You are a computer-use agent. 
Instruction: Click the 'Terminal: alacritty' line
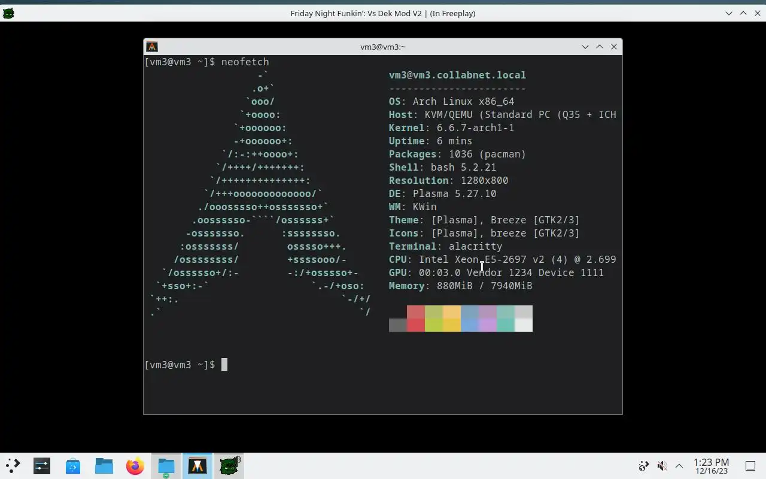coord(445,246)
